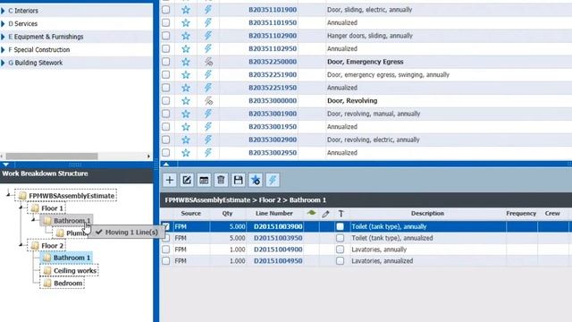
Task: Click the Add (plus) toolbar icon
Action: click(170, 180)
